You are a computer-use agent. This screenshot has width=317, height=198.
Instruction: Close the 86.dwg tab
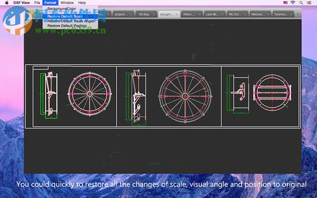tap(154, 15)
